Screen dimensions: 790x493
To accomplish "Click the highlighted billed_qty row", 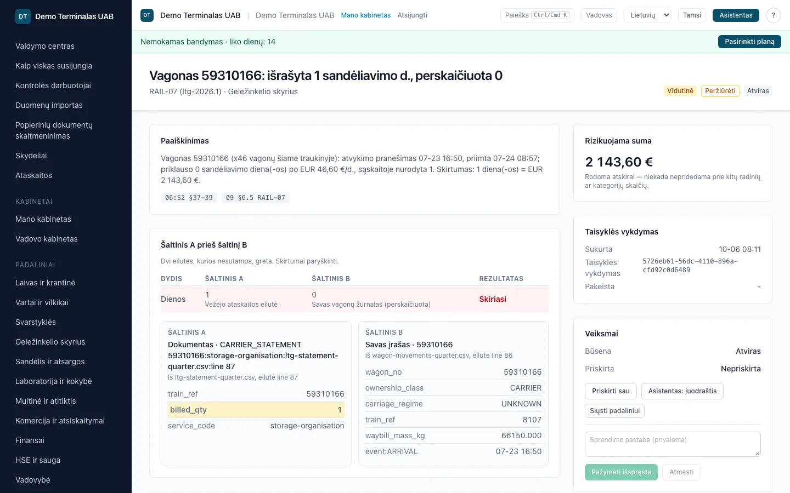I will [256, 410].
